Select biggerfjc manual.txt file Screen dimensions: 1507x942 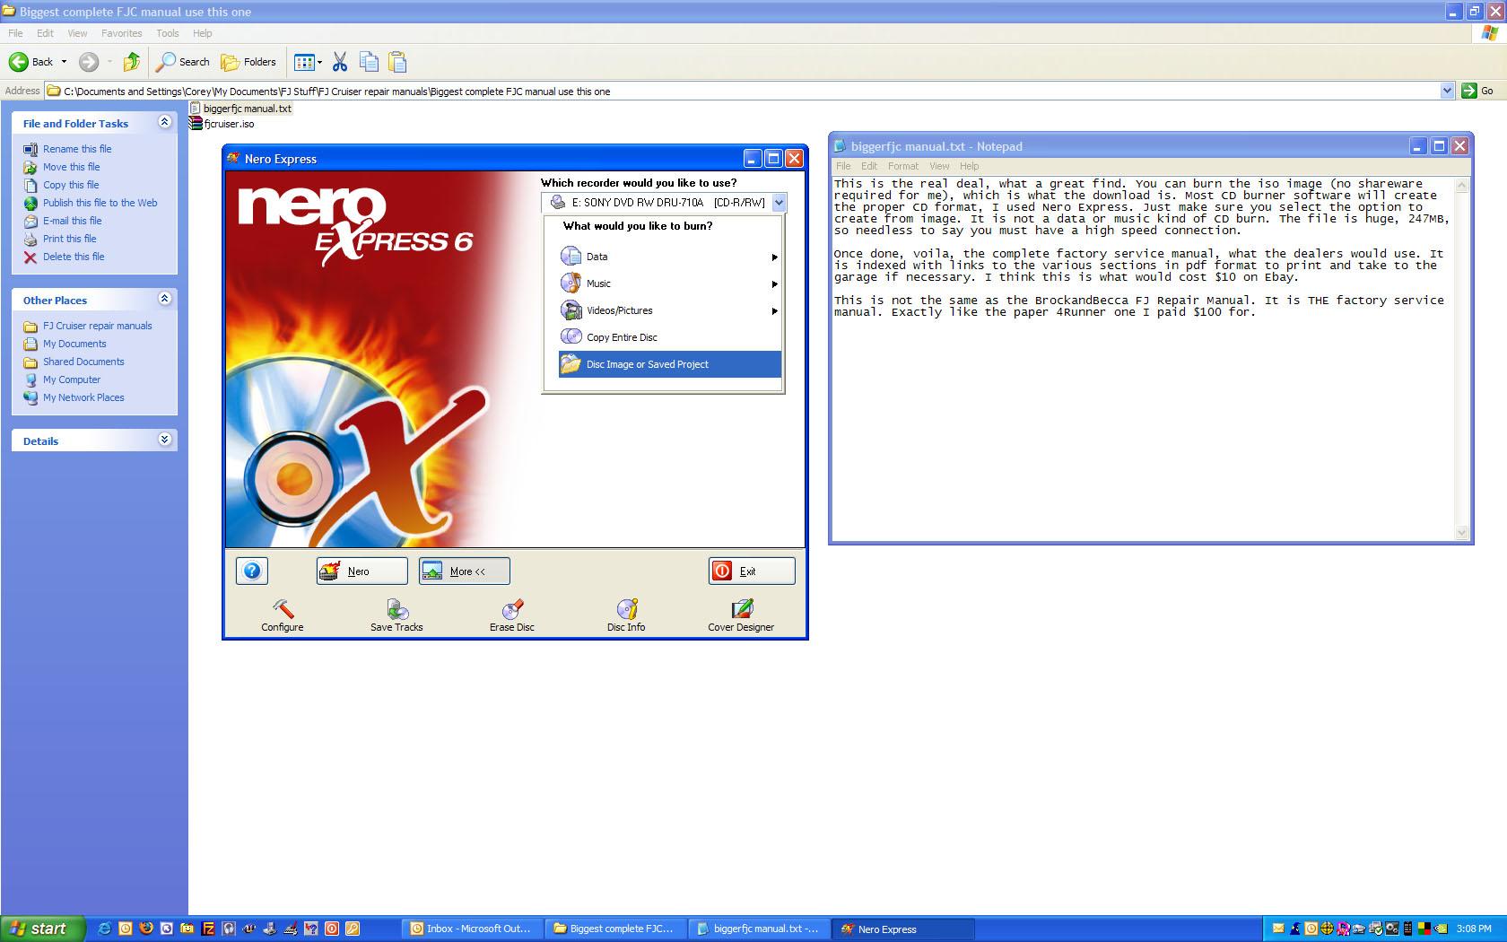point(241,109)
